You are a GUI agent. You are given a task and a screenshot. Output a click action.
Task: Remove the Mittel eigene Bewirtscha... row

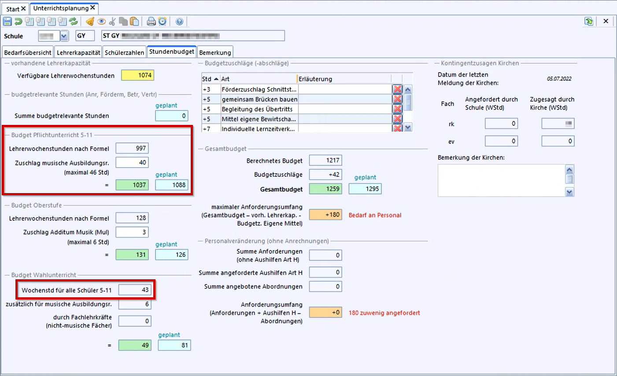click(397, 119)
